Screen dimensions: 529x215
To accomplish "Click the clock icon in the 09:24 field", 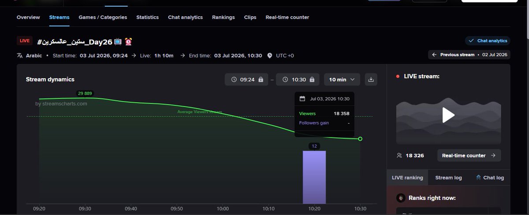I will pos(233,80).
